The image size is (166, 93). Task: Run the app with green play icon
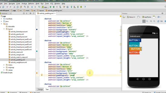point(51,7)
